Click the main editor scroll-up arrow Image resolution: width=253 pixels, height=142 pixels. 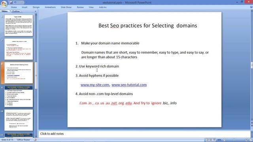pos(252,11)
